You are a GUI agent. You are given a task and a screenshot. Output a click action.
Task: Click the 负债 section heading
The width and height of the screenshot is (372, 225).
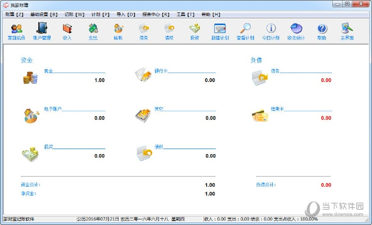coord(256,60)
